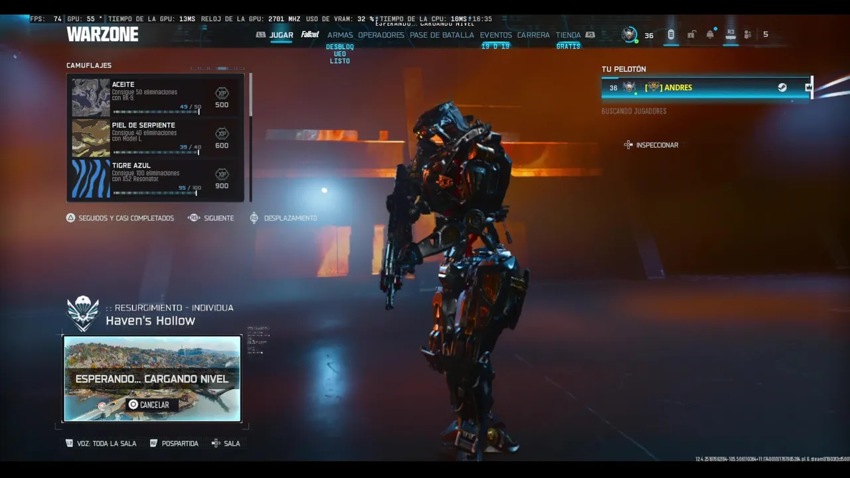Click the WARZONE logo
850x478 pixels.
[102, 34]
